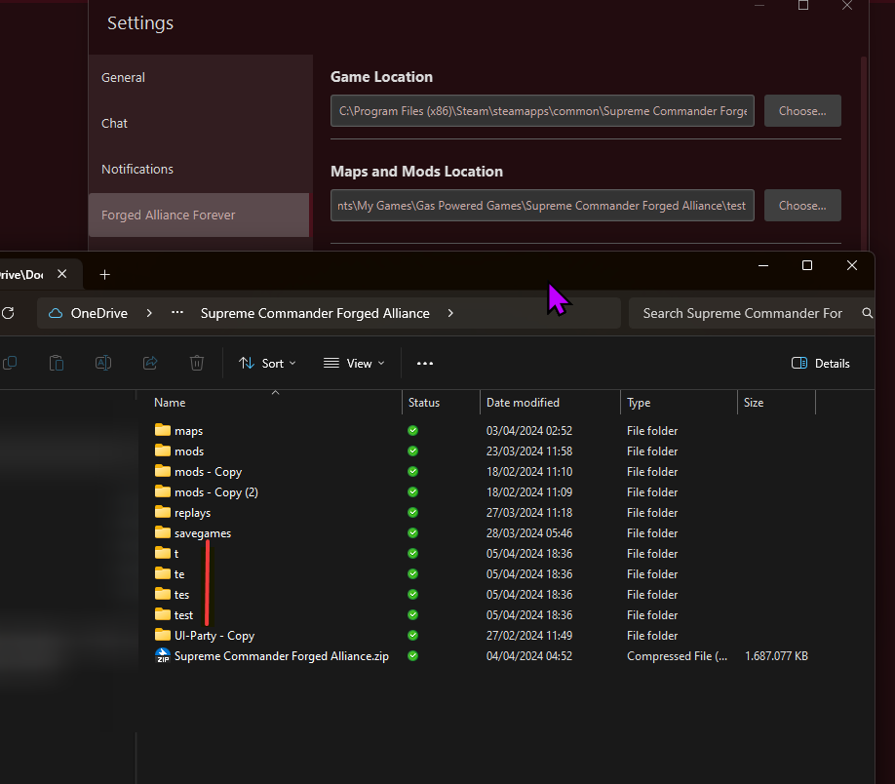Select Supreme Commander Forged Alliance.zip file name
The width and height of the screenshot is (895, 784).
click(282, 656)
